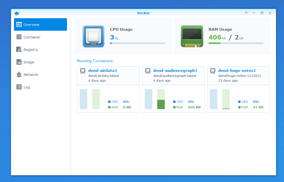Screen dimensions: 284x182
Task: View the Log section
Action: tap(40, 87)
